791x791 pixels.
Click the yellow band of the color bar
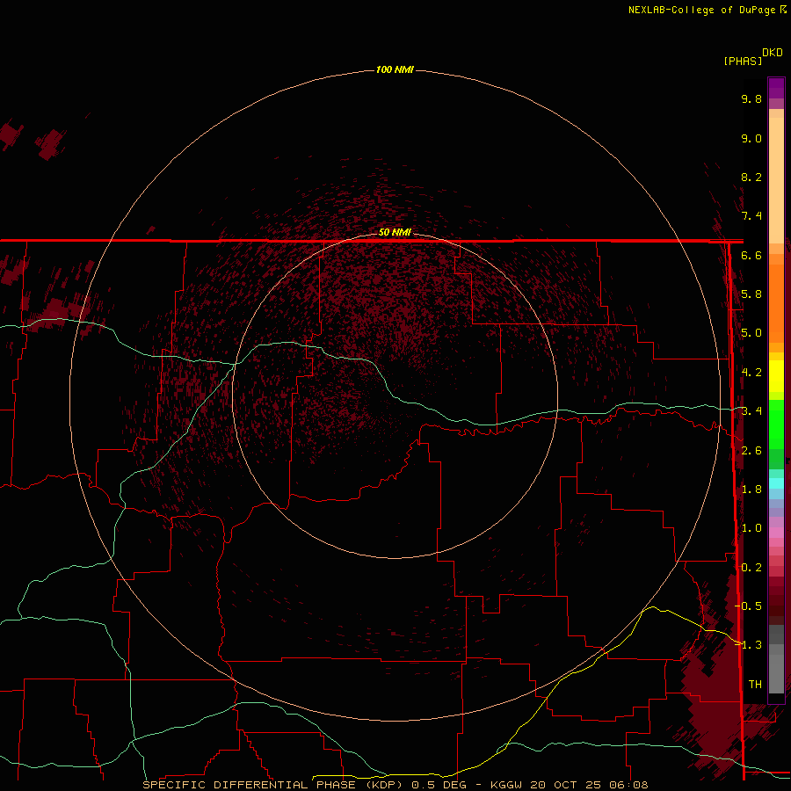pos(776,376)
